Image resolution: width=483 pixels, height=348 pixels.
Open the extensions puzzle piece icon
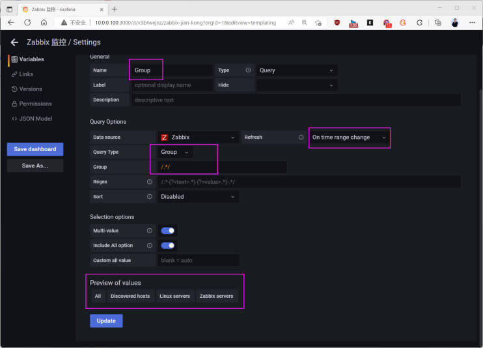(x=420, y=23)
